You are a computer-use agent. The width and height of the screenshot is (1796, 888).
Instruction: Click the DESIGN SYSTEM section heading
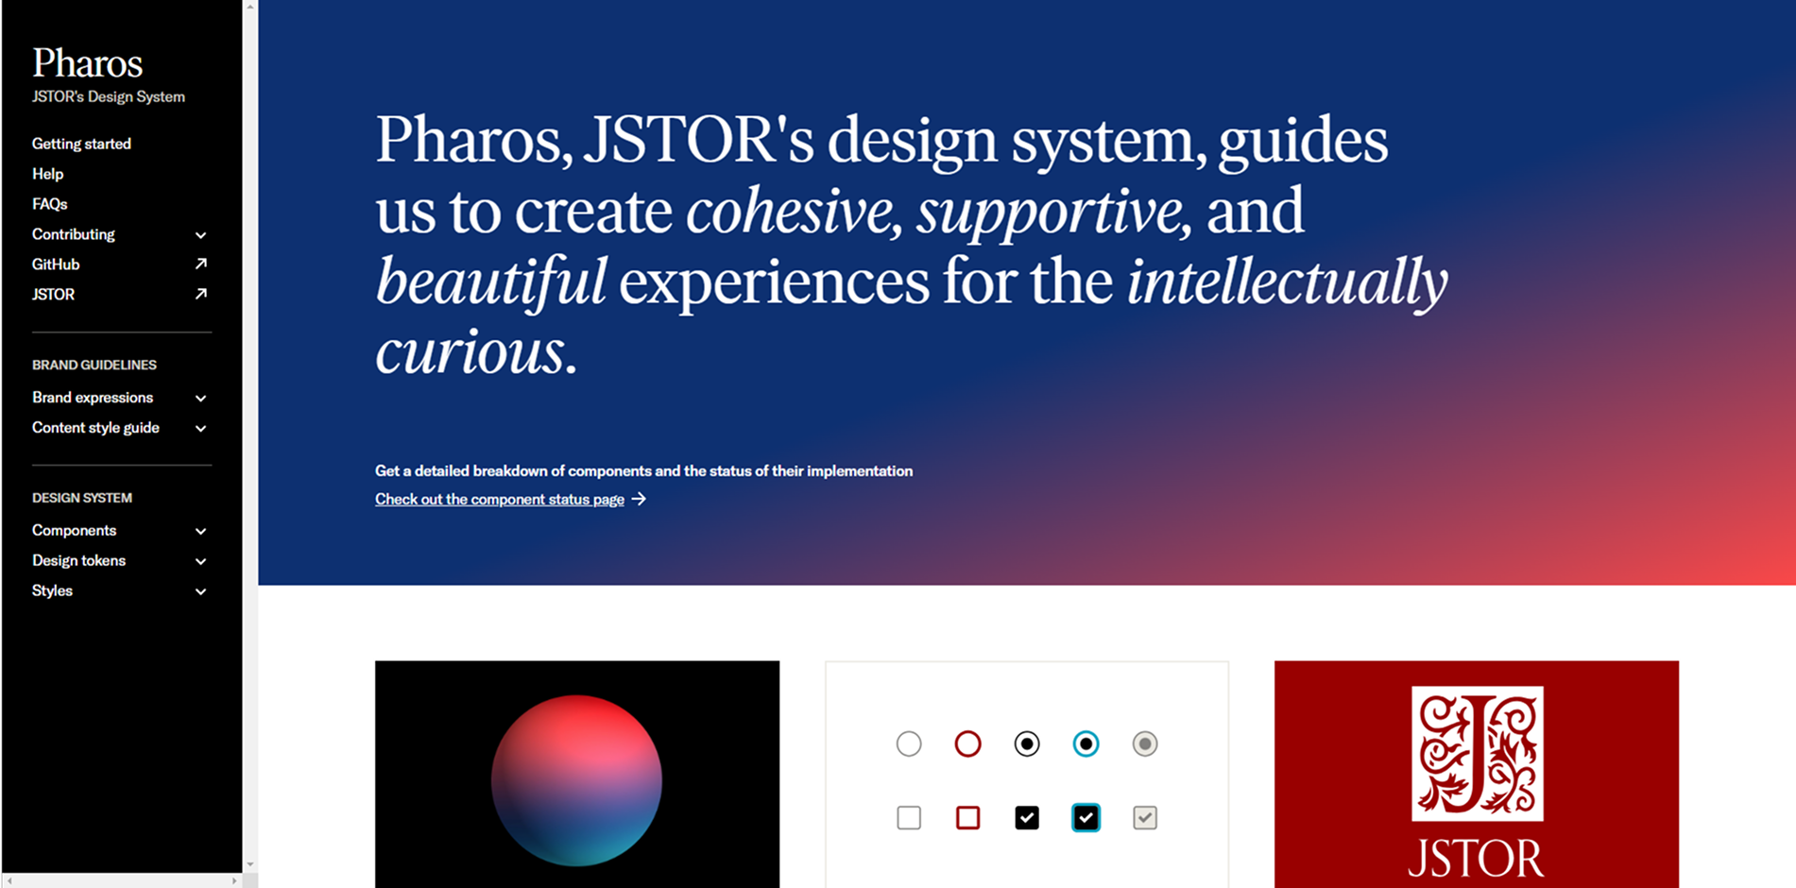click(x=82, y=498)
